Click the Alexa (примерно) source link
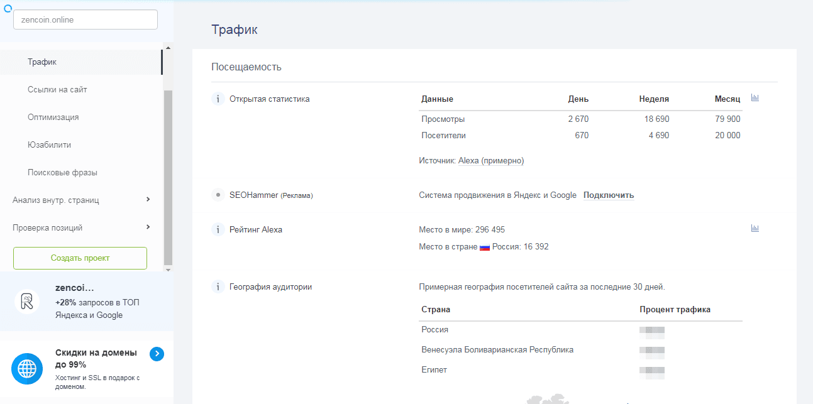This screenshot has height=404, width=813. click(x=490, y=161)
